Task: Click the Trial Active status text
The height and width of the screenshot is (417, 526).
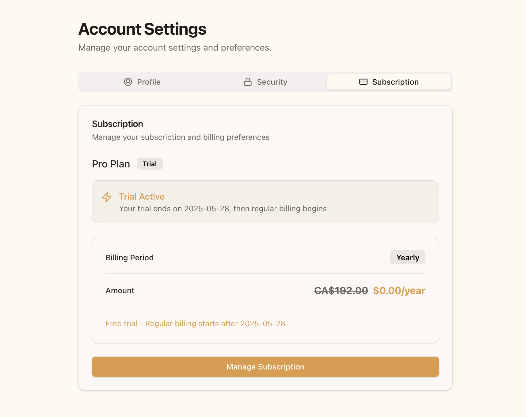Action: point(142,197)
